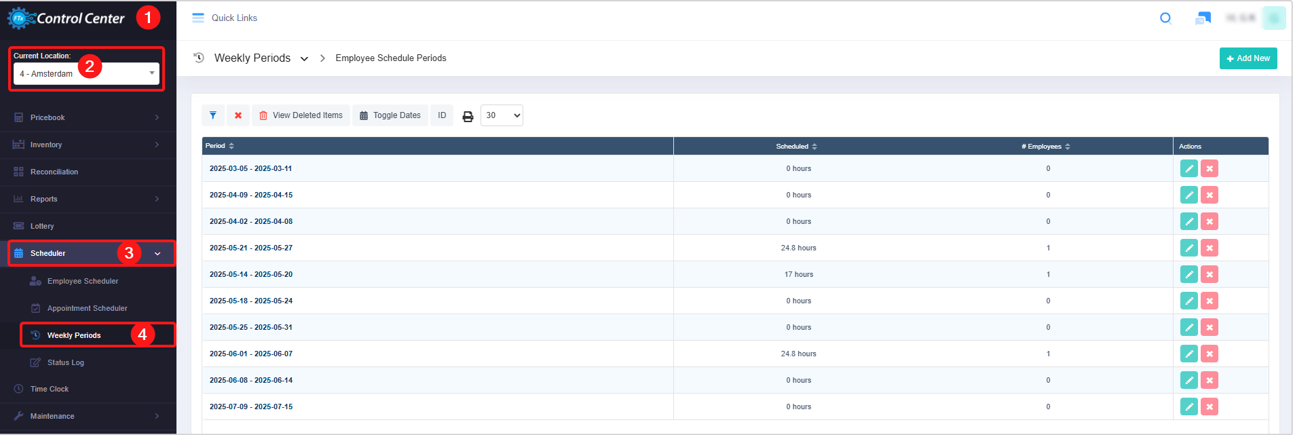Open search with magnifier icon
1293x435 pixels.
[1165, 18]
